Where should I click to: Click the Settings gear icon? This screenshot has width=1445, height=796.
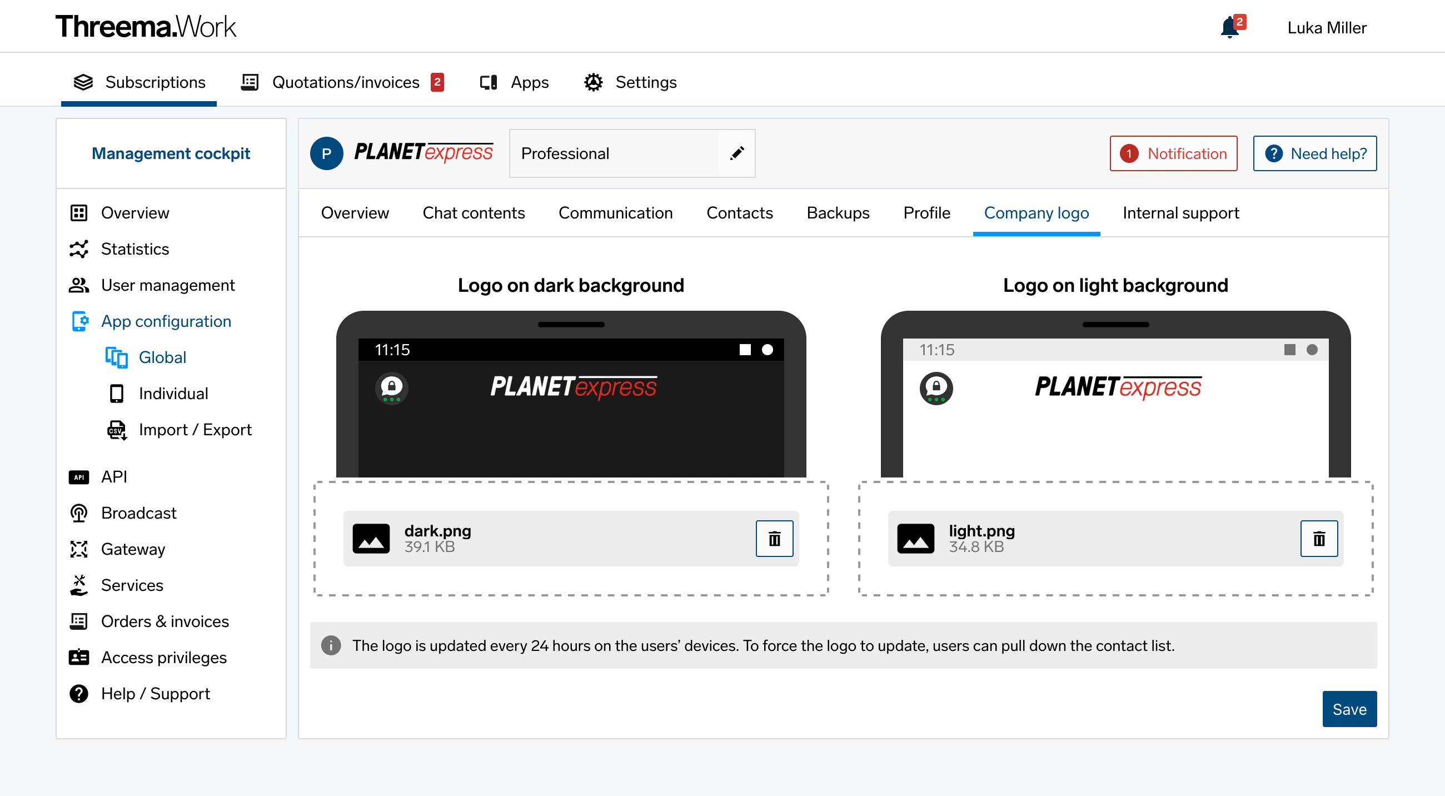pyautogui.click(x=594, y=82)
